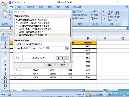
Task: Open help in the new rule dialog
Action: pyautogui.click(x=61, y=12)
